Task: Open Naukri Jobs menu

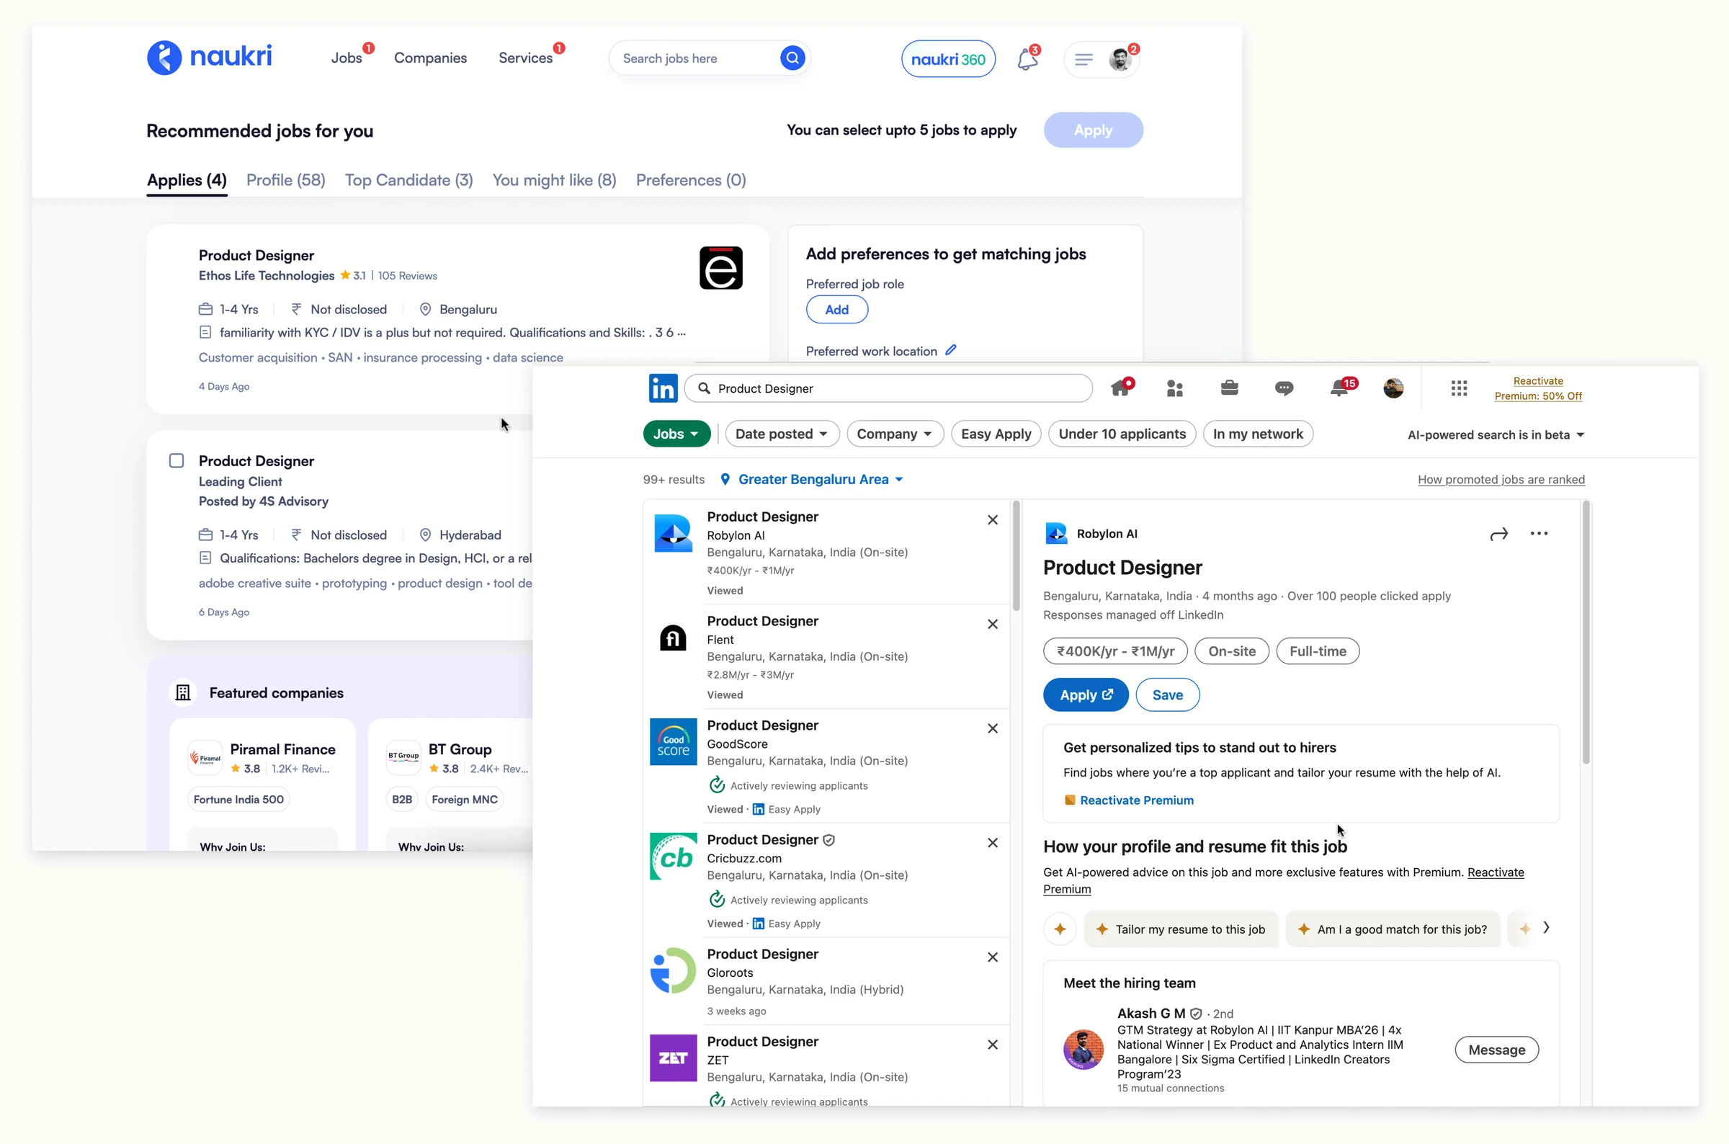Action: (x=347, y=58)
